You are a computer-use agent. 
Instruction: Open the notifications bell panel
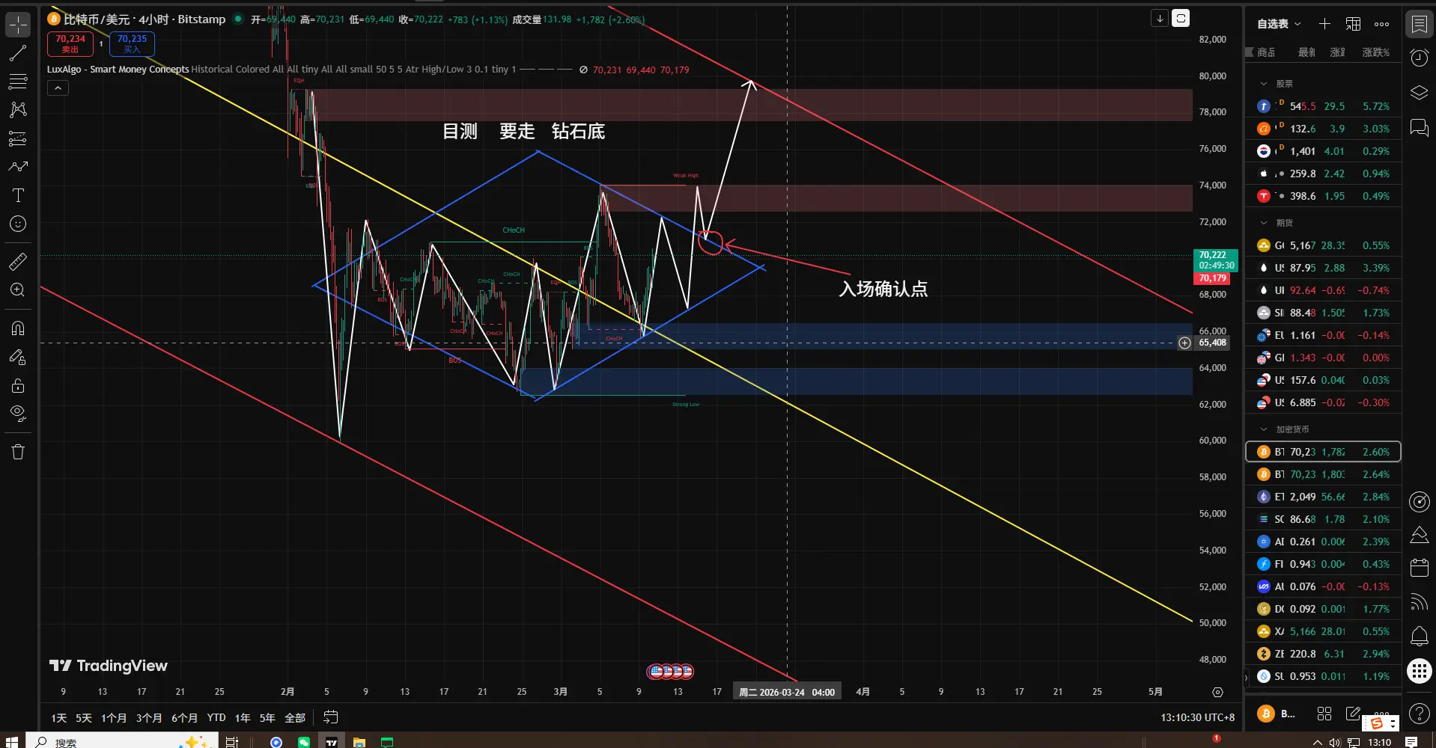[x=1419, y=637]
